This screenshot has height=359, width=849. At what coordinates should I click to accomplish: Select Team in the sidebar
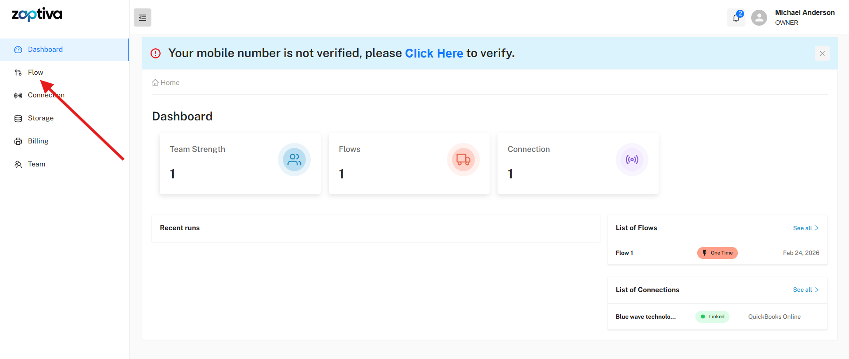click(36, 164)
